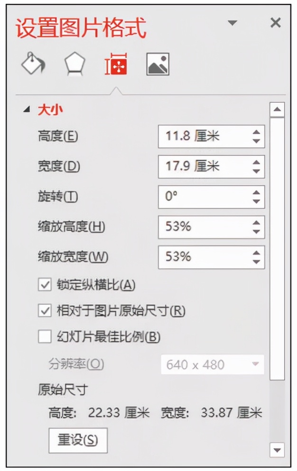Click the 高度 11.8 厘米 input field
The image size is (297, 471).
click(x=204, y=136)
